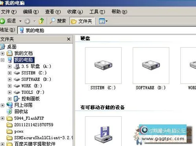Open the 工具(T) menu
Viewport: 196px width, 146px height.
tap(97, 12)
